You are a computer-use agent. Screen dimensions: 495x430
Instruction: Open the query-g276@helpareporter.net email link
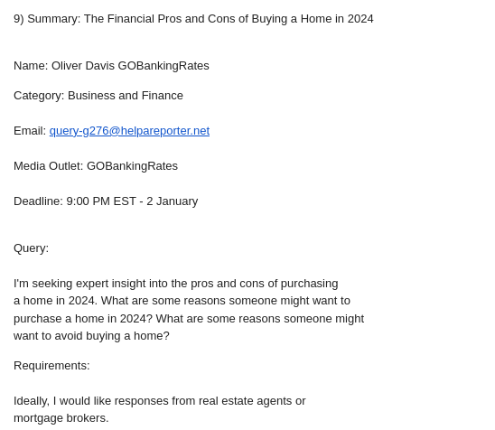[129, 131]
